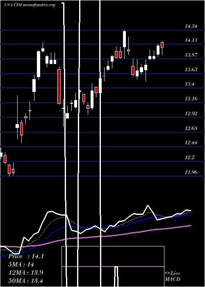This screenshot has height=287, width=205.
Task: Click the 12.2 price axis label
Action: point(189,157)
